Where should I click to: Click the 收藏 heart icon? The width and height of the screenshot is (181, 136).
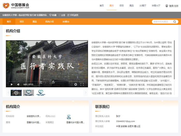tap(50, 15)
